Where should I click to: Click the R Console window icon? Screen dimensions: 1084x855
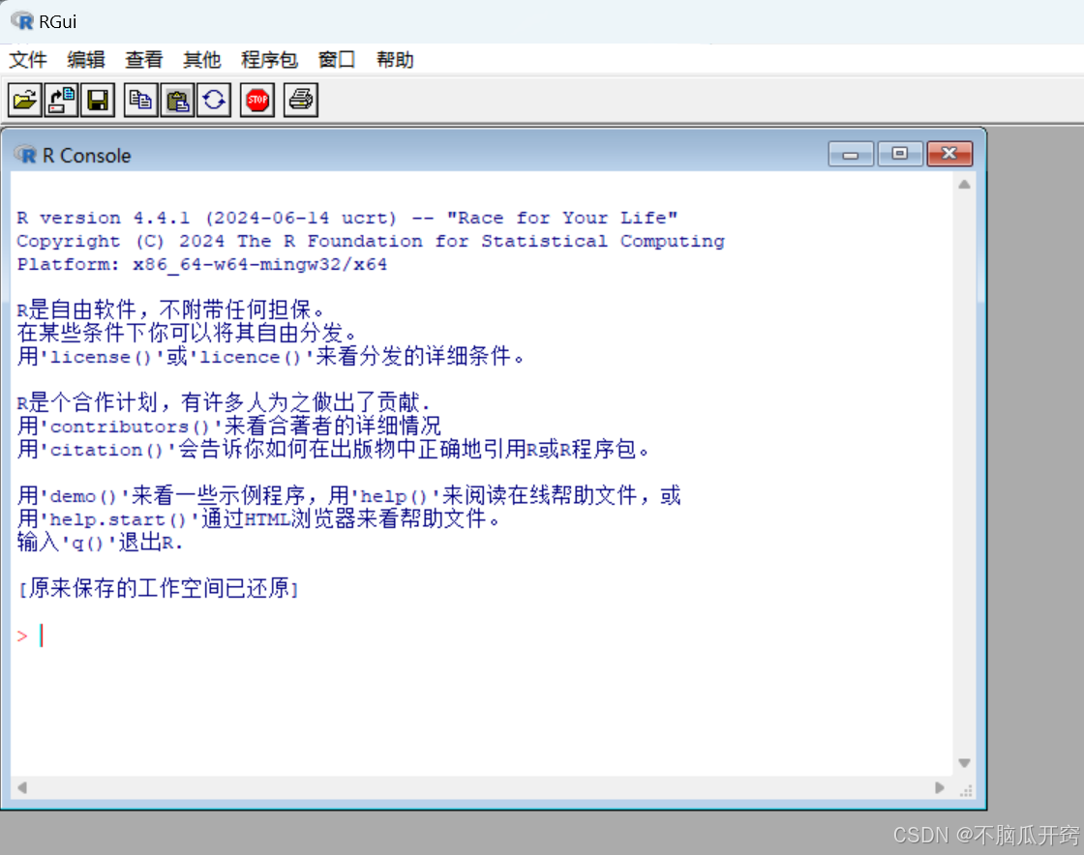(25, 155)
